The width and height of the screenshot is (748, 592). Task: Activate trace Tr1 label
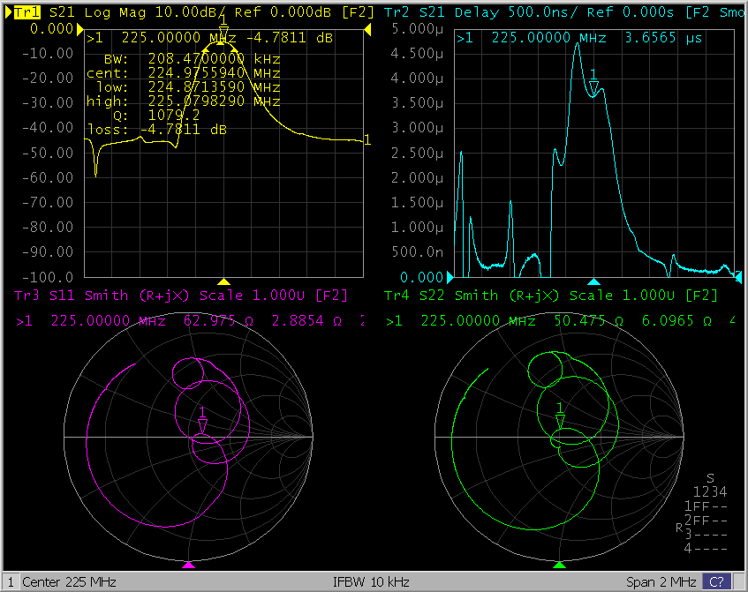pyautogui.click(x=28, y=13)
